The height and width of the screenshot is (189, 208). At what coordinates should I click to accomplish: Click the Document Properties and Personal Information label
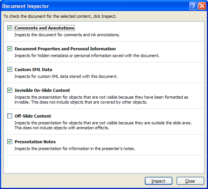point(65,49)
